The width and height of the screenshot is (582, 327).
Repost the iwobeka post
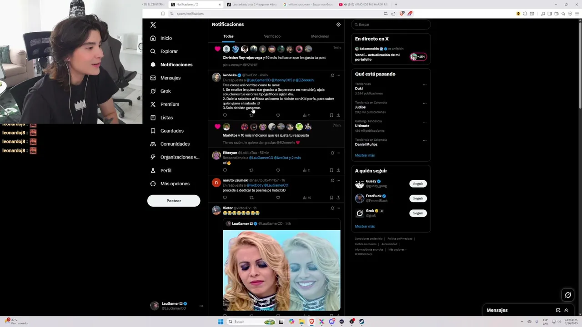tap(251, 115)
